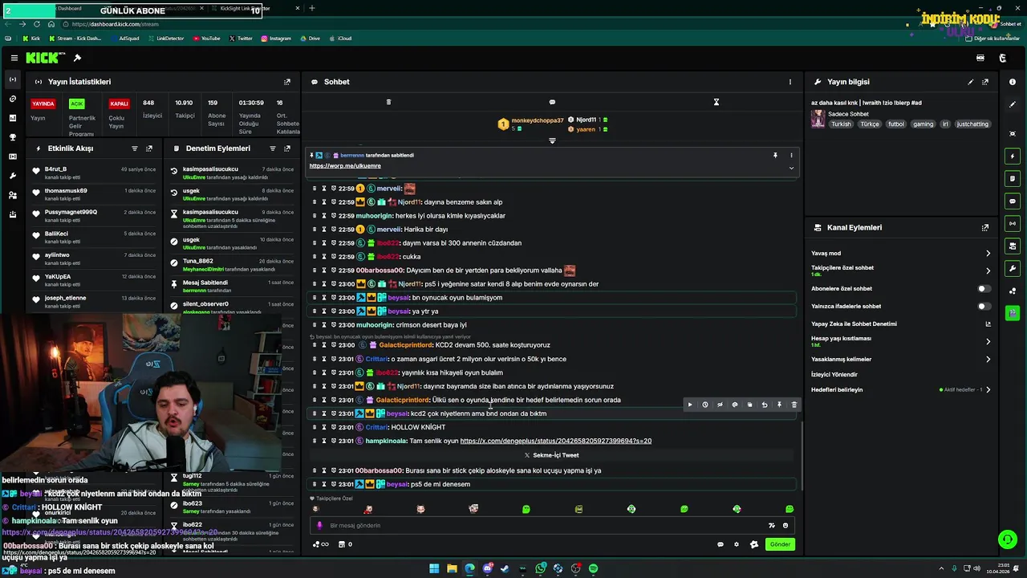
Task: Open the Instagram bookmark
Action: [x=276, y=39]
